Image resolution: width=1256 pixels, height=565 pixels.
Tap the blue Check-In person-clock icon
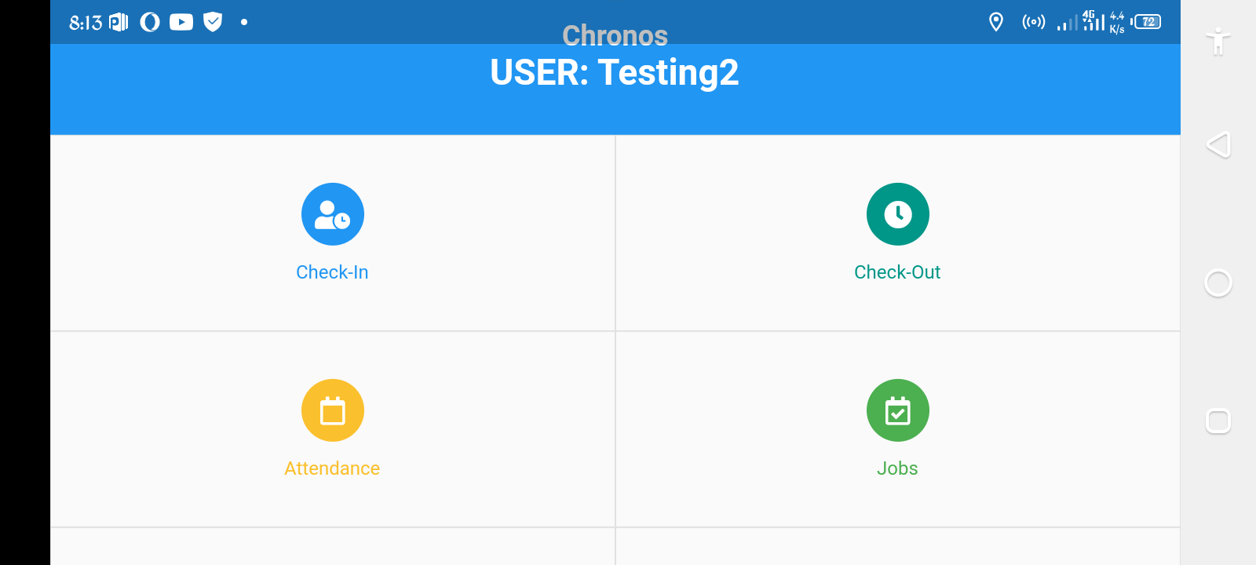click(x=333, y=214)
